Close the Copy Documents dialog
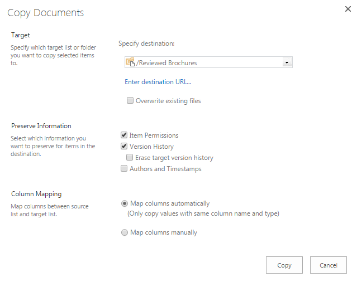The width and height of the screenshot is (357, 282). tap(348, 9)
